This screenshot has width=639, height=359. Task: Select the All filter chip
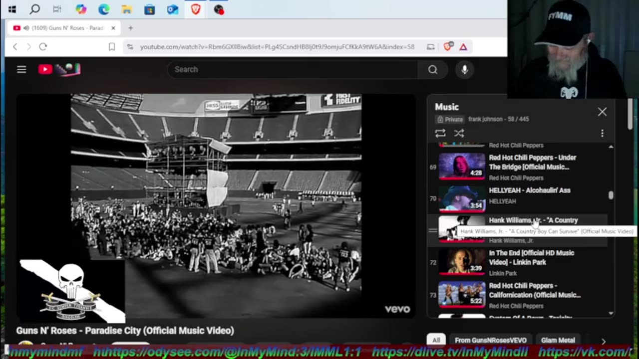tap(436, 340)
